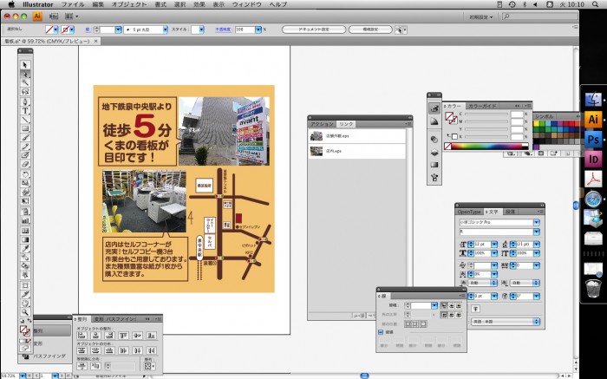Select the Eyedropper tool
Image resolution: width=607 pixels, height=379 pixels.
(x=25, y=249)
